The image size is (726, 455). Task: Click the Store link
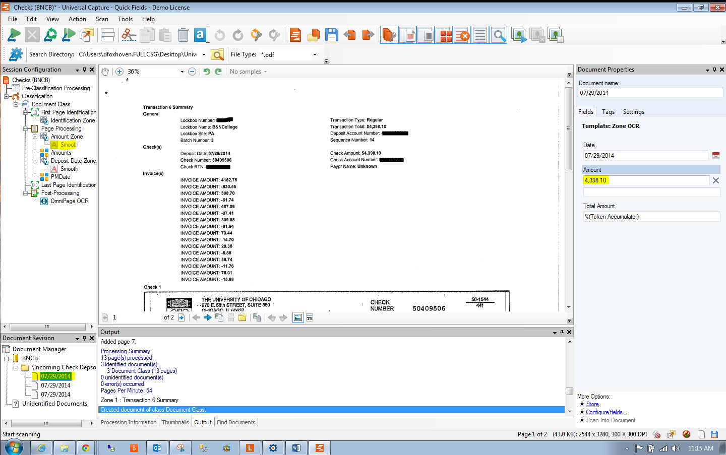click(x=592, y=404)
